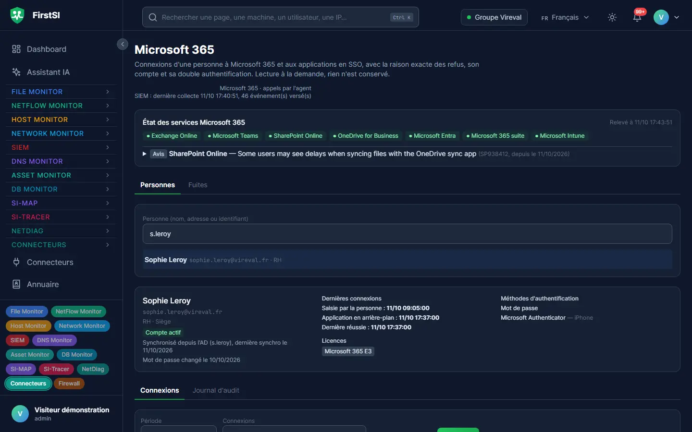Expand ASSET MONITOR section

pos(61,175)
